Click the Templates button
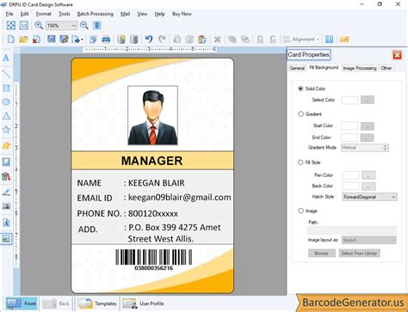408x312 pixels. (x=97, y=303)
